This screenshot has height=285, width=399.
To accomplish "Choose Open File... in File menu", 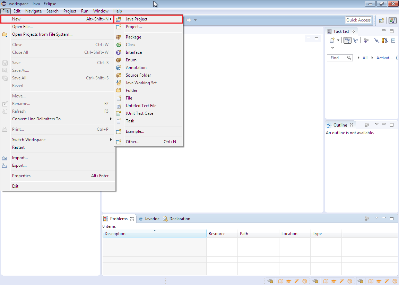I will 58,27.
